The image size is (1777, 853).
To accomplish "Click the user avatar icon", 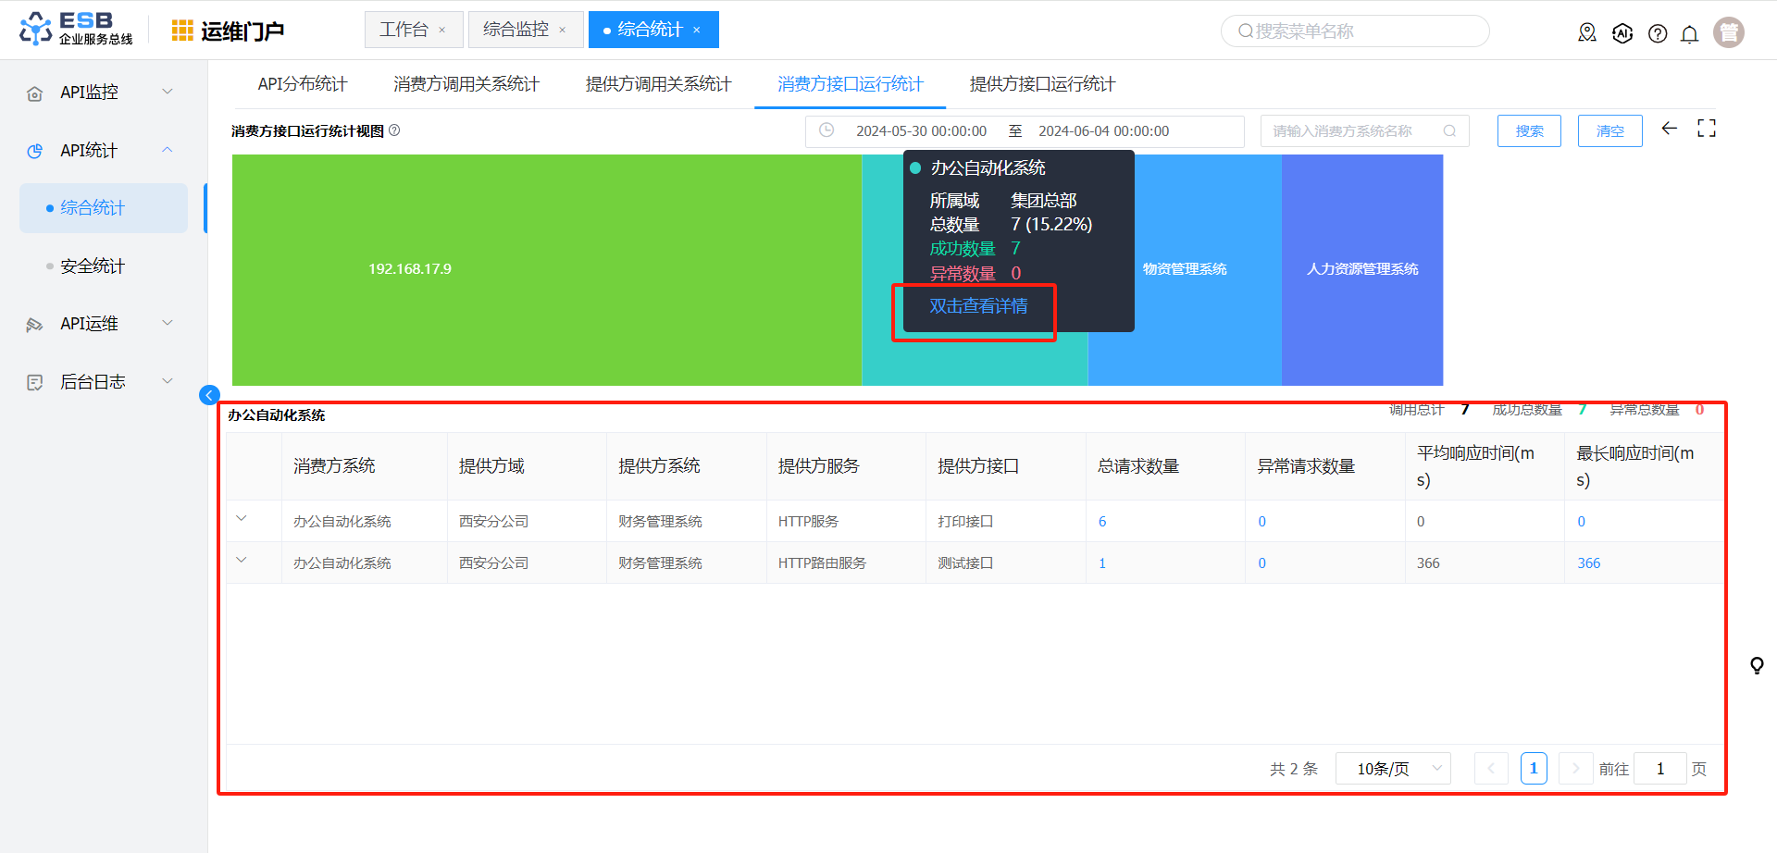I will (1728, 32).
